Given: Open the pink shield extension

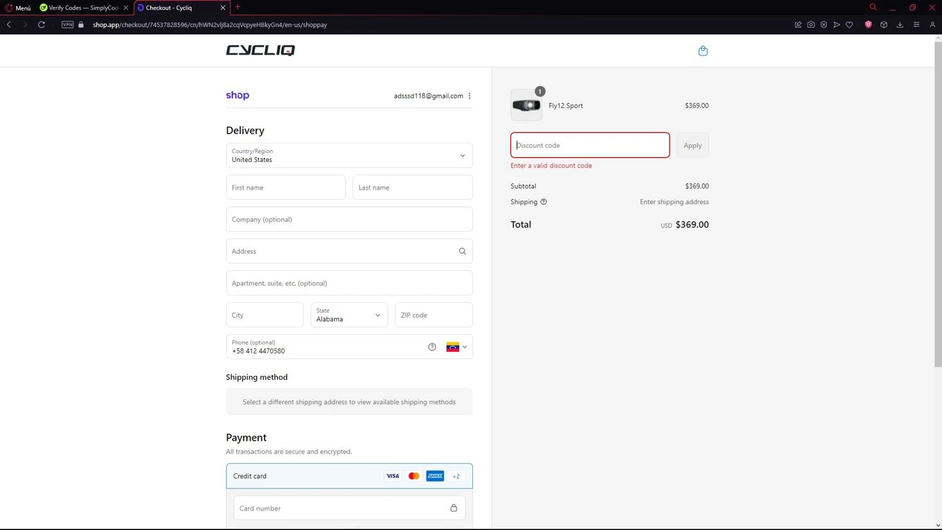Looking at the screenshot, I should [869, 24].
